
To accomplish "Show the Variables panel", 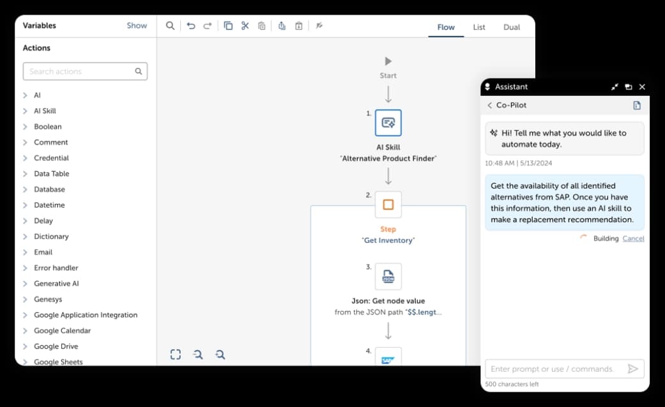I will pyautogui.click(x=137, y=26).
